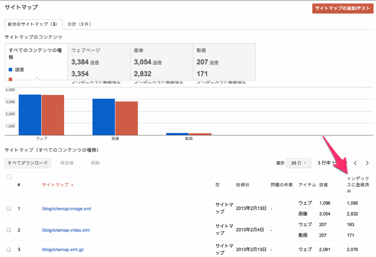Go to next page arrow
The height and width of the screenshot is (257, 376).
(x=368, y=163)
